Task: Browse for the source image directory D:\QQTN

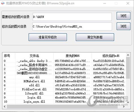Action: click(124, 16)
